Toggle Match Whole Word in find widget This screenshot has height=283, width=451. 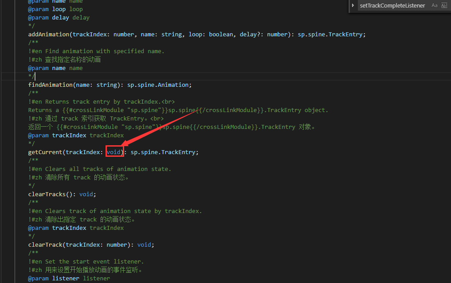point(444,6)
